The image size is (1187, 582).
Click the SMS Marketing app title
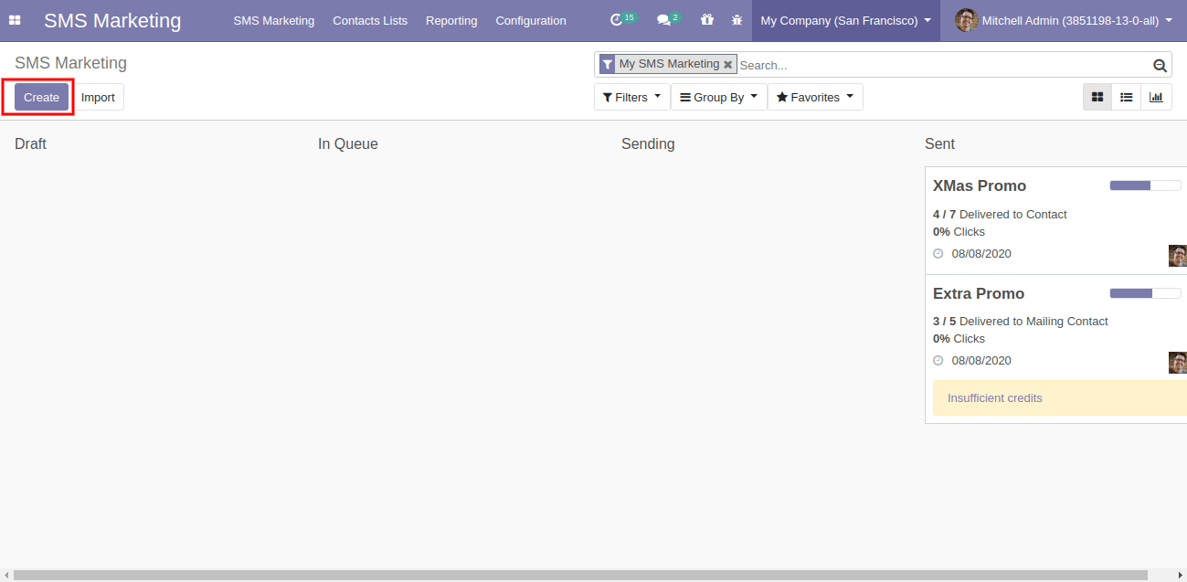[x=112, y=20]
